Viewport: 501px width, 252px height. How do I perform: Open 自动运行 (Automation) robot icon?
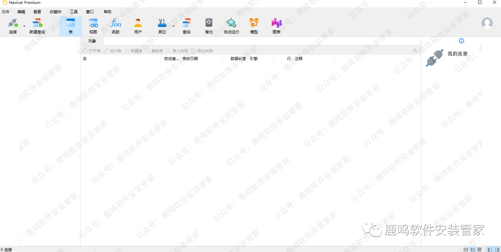click(231, 25)
